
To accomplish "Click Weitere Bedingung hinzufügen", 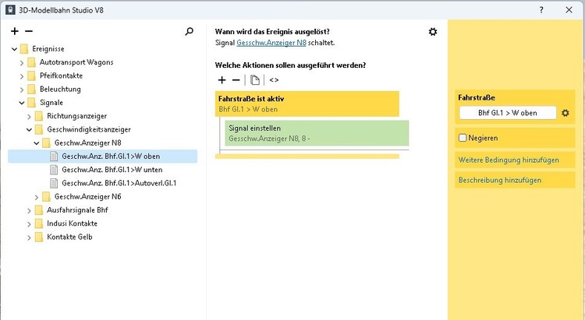I will point(509,160).
